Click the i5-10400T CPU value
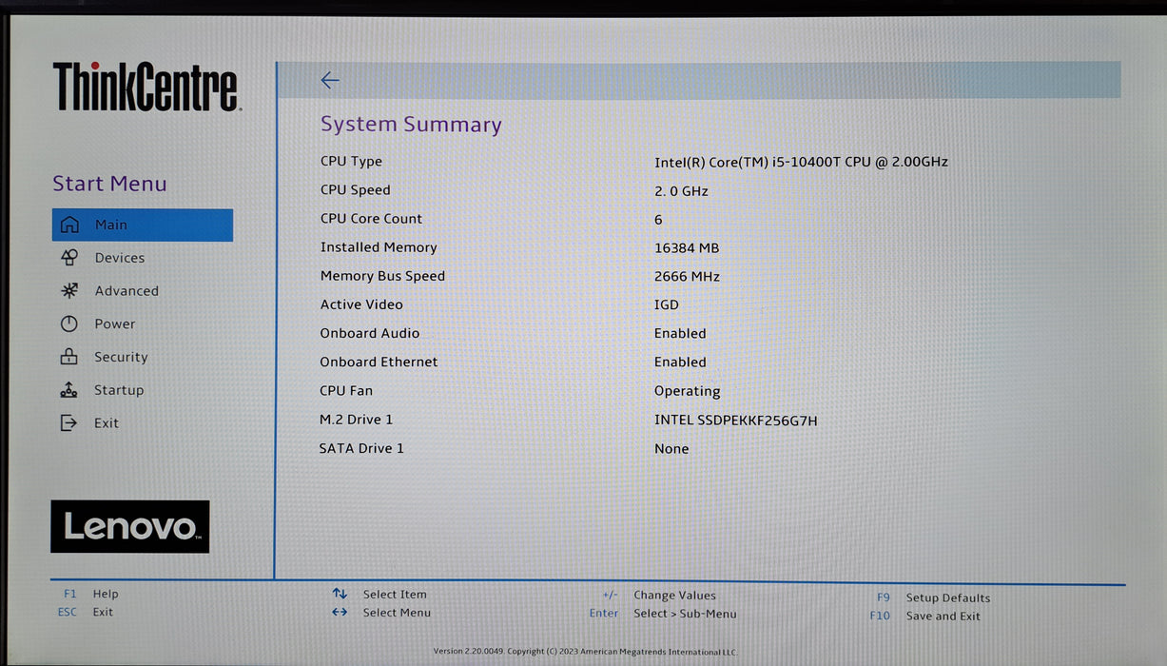The height and width of the screenshot is (666, 1167). 801,162
